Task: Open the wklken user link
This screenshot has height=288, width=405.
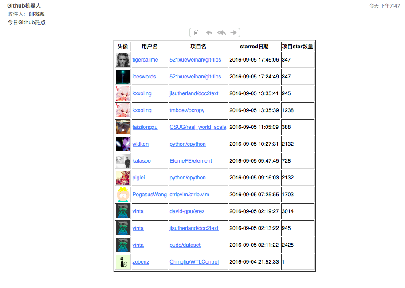Action: tap(141, 144)
